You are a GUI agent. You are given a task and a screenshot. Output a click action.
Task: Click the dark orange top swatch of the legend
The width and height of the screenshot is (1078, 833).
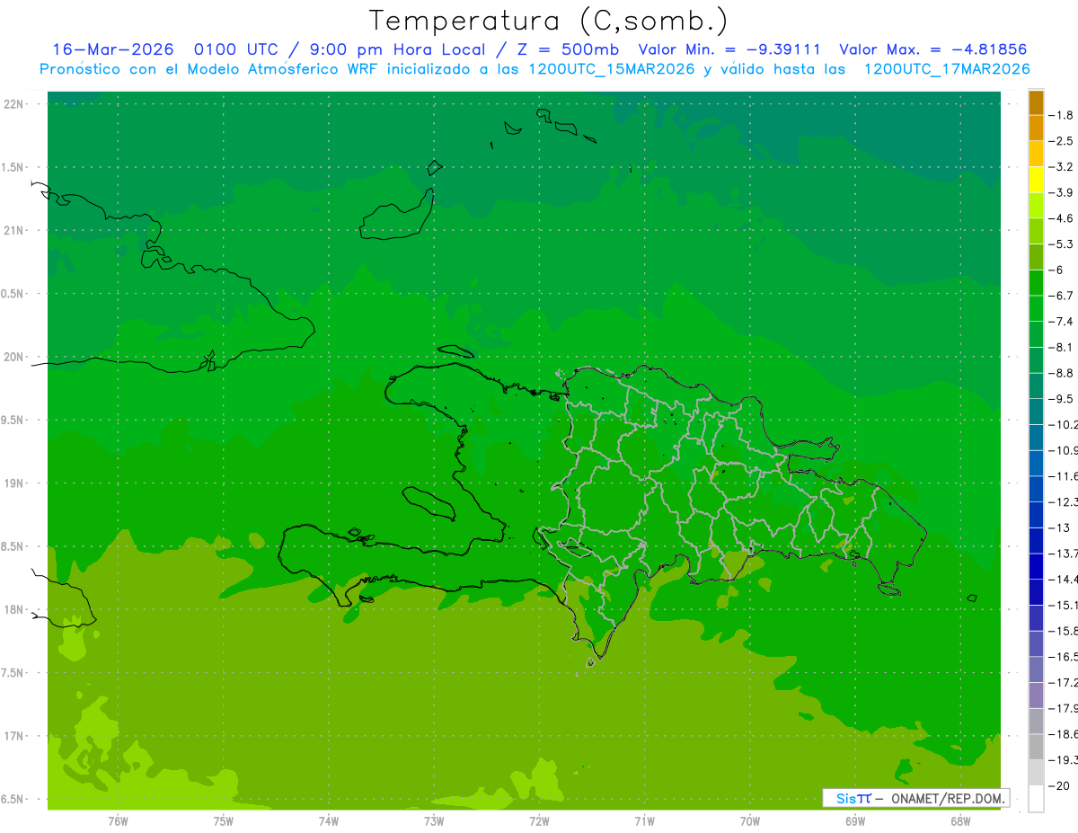(1036, 102)
